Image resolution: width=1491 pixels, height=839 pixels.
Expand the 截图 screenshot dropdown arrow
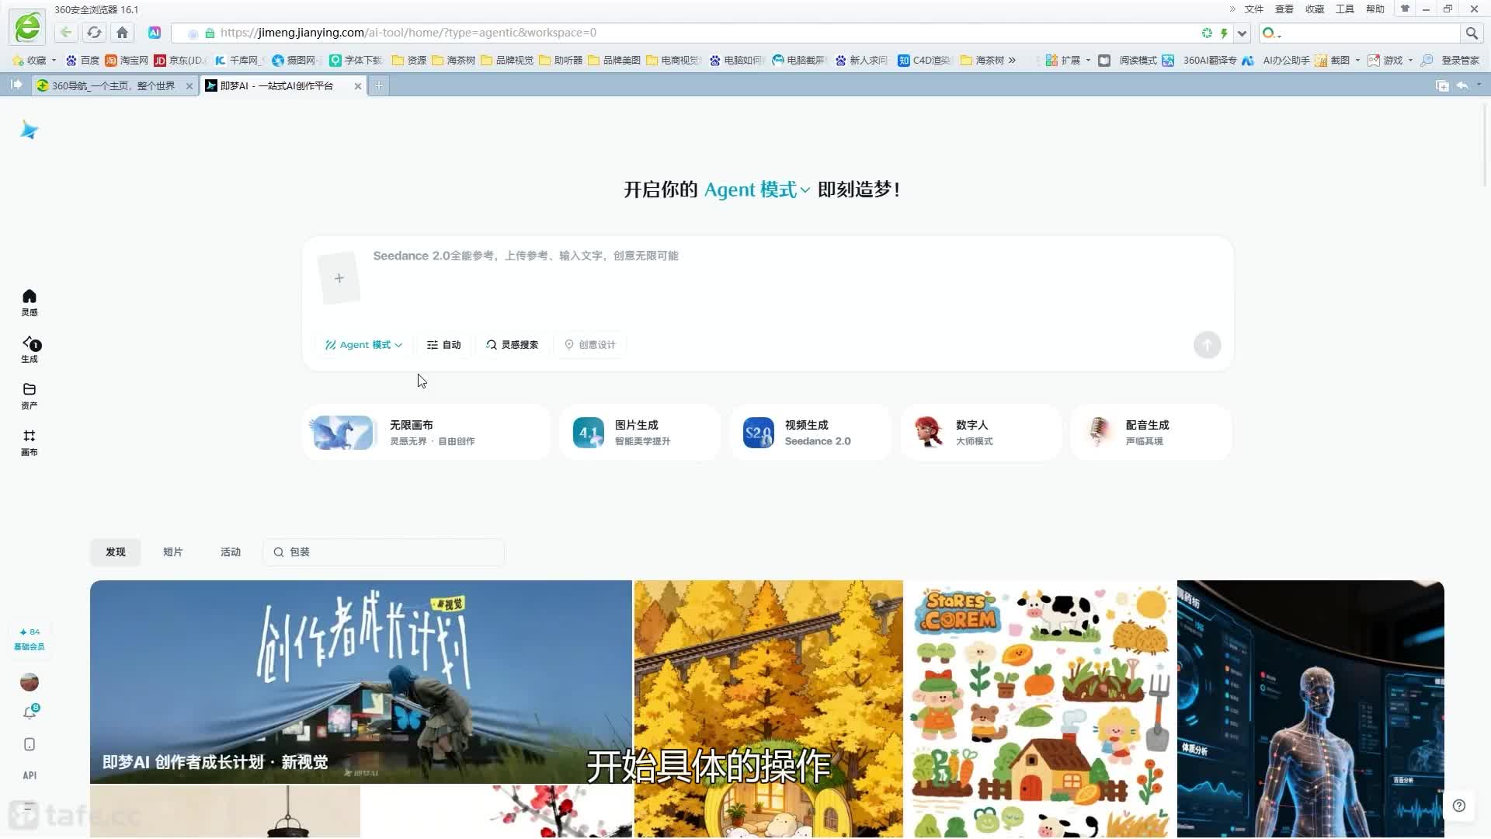coord(1357,61)
